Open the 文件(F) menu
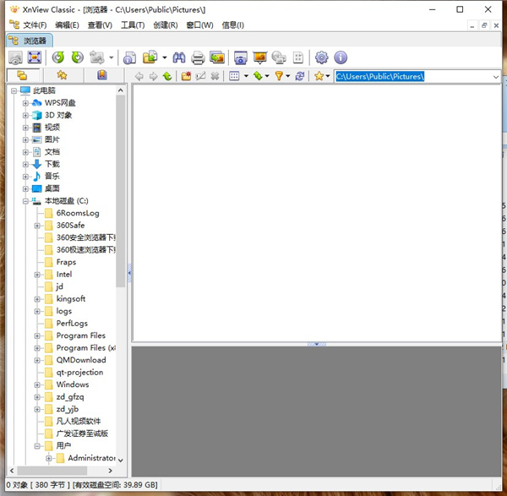Image resolution: width=507 pixels, height=496 pixels. pyautogui.click(x=35, y=25)
